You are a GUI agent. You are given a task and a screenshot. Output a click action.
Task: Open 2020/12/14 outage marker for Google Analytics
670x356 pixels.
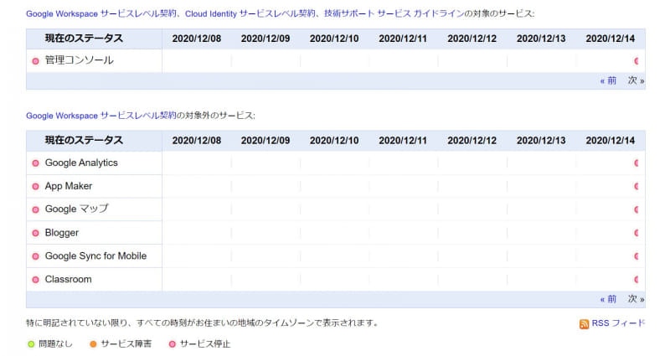[636, 163]
